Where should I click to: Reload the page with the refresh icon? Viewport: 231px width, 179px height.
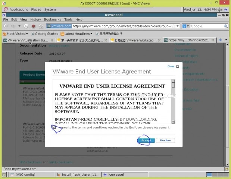pyautogui.click(x=26, y=26)
